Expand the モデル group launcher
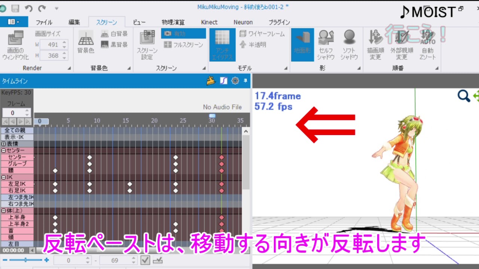479x269 pixels. click(286, 68)
